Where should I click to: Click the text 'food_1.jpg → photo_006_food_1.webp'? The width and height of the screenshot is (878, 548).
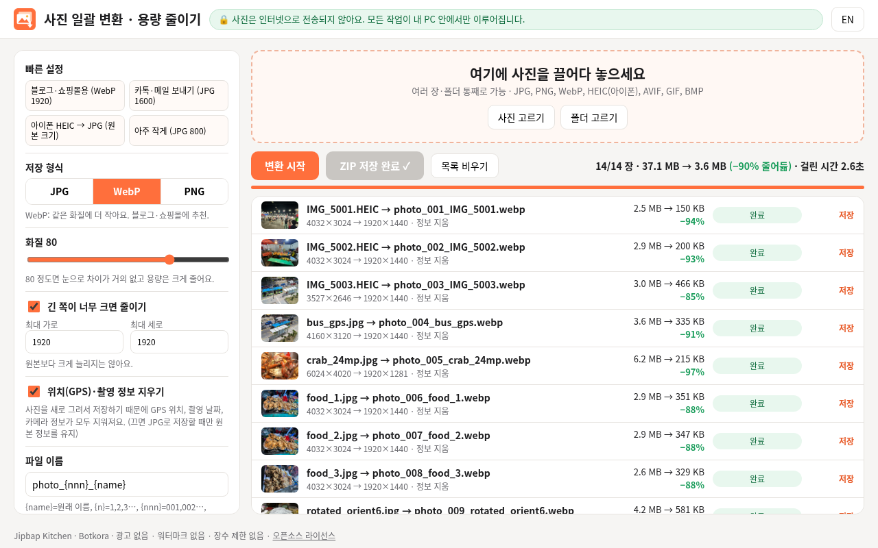click(x=399, y=397)
